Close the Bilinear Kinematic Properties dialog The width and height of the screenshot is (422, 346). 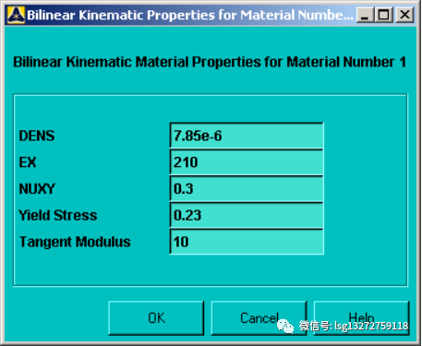404,15
